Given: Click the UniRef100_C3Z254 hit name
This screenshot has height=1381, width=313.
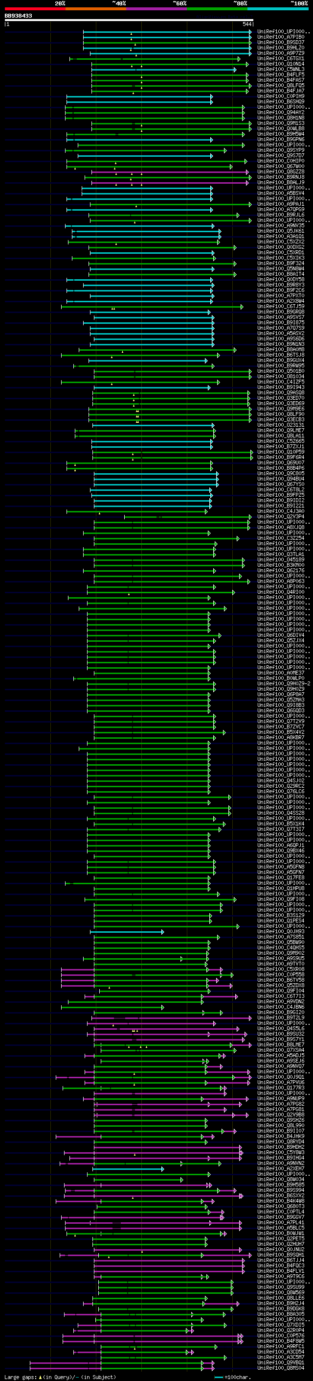Looking at the screenshot, I should pyautogui.click(x=281, y=538).
